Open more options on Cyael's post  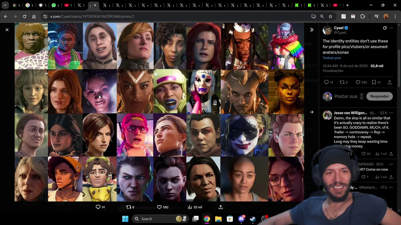tap(391, 28)
